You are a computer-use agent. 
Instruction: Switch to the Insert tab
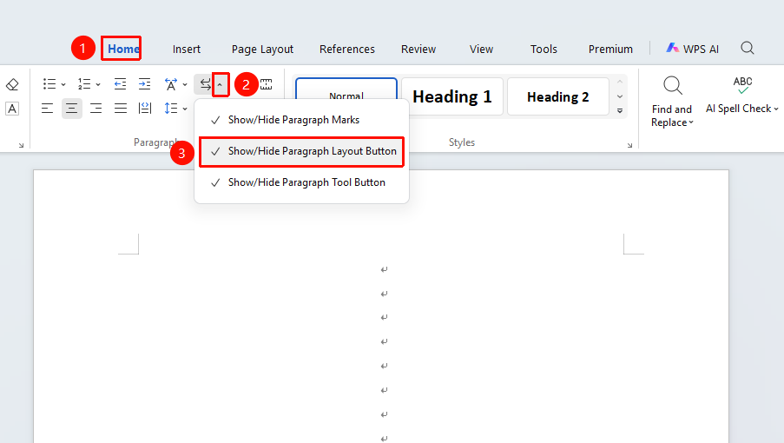click(187, 49)
